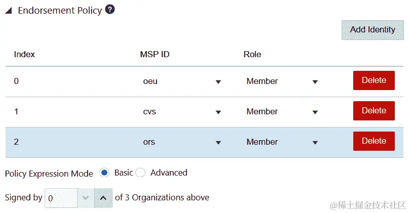The height and width of the screenshot is (213, 409).
Task: Click the Signed by number input field
Action: pos(61,198)
